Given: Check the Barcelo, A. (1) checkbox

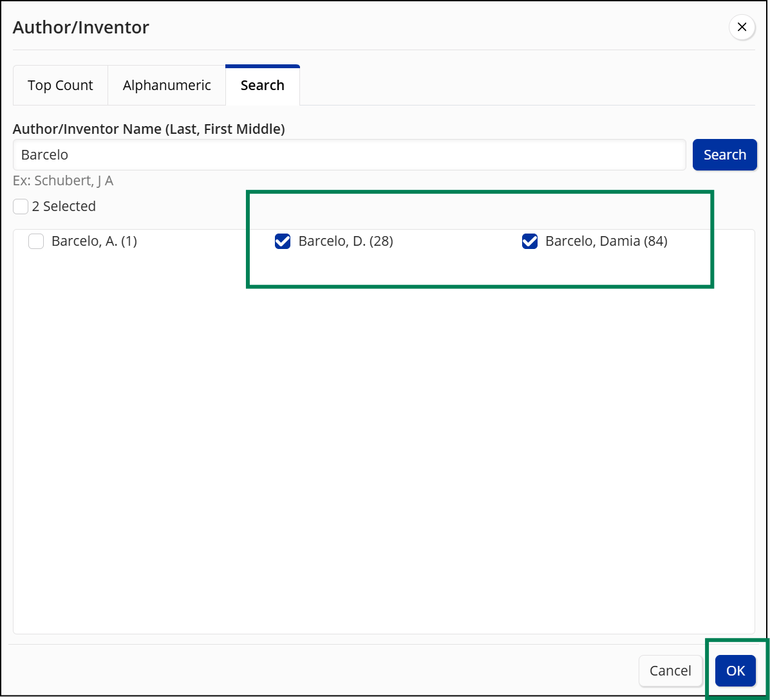Looking at the screenshot, I should tap(36, 241).
